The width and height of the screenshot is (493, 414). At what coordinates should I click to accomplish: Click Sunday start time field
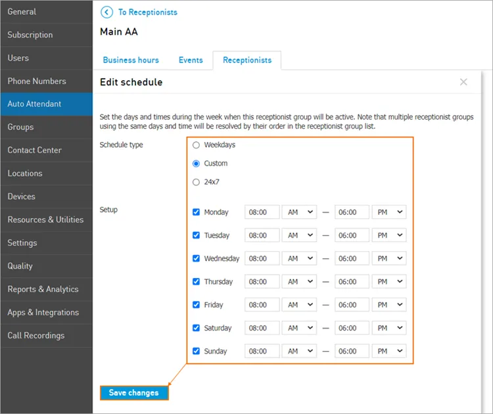pyautogui.click(x=262, y=351)
